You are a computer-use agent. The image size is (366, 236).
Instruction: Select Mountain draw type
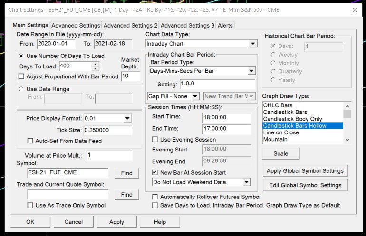[303, 139]
